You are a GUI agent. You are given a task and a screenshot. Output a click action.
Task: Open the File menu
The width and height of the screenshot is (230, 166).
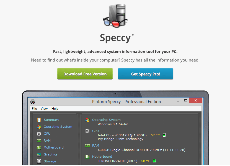(x=34, y=109)
